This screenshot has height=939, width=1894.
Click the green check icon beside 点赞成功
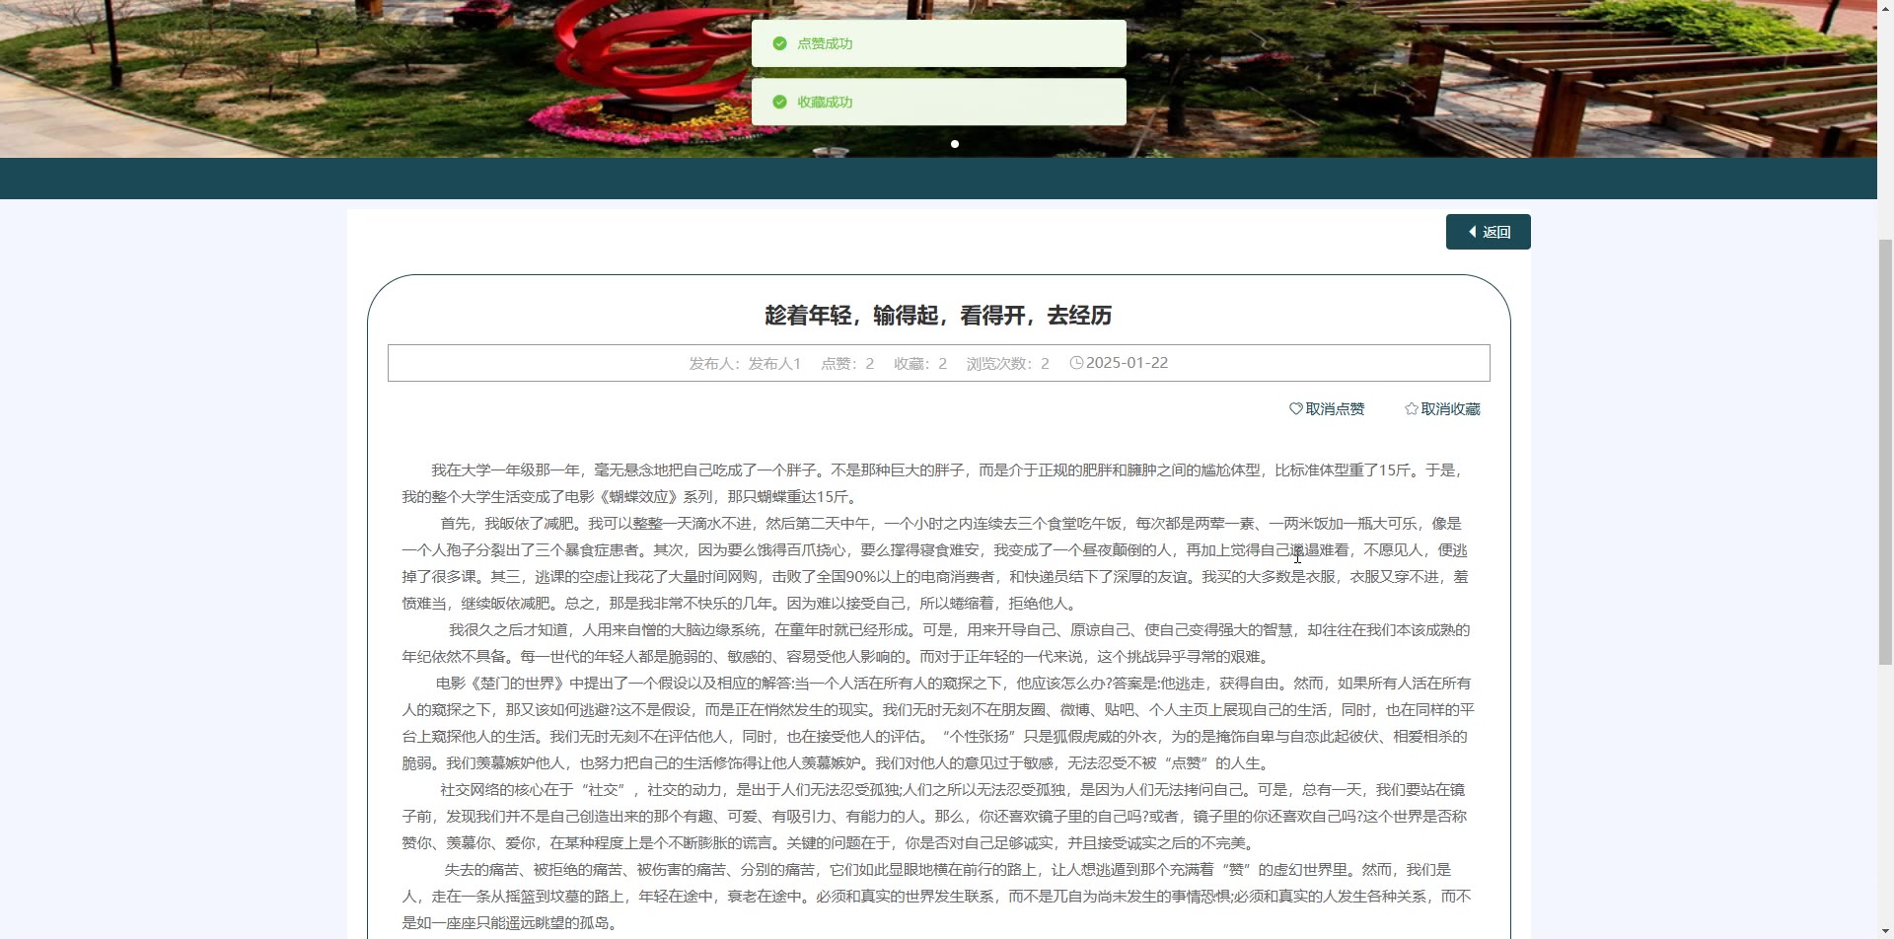[x=779, y=43]
